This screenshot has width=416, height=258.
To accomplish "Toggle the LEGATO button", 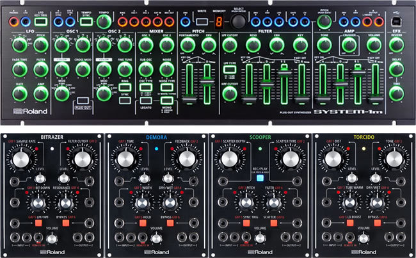I will click(x=146, y=101).
